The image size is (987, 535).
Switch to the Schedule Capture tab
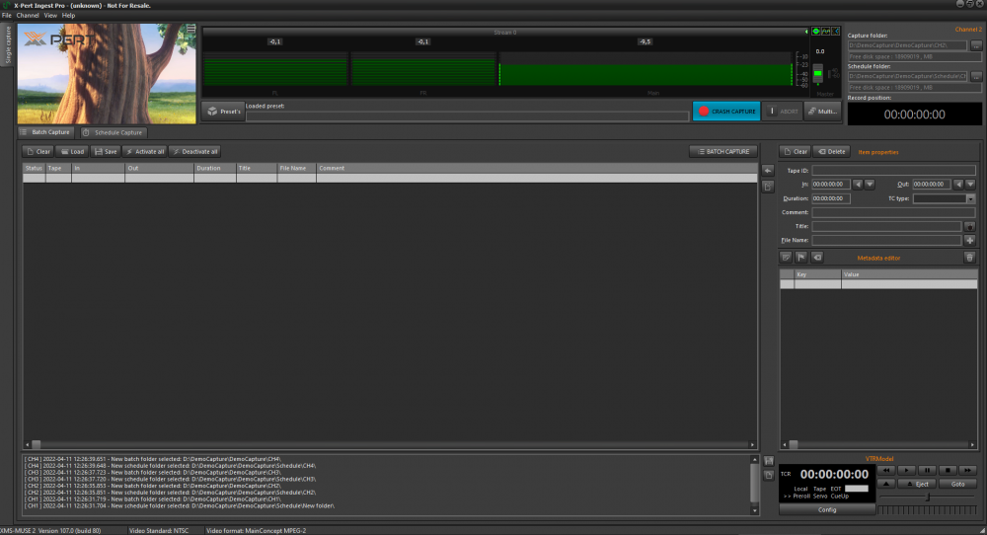pyautogui.click(x=113, y=132)
